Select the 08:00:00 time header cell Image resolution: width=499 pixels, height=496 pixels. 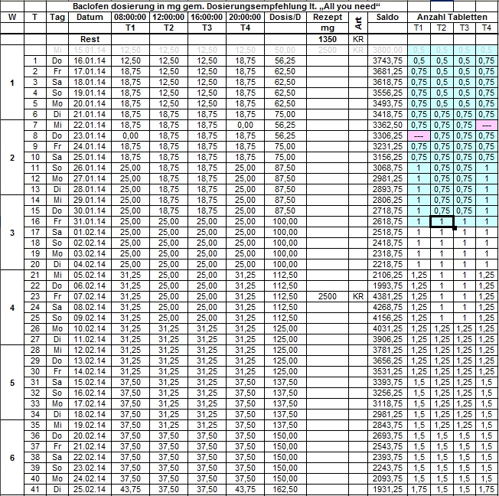tap(130, 16)
